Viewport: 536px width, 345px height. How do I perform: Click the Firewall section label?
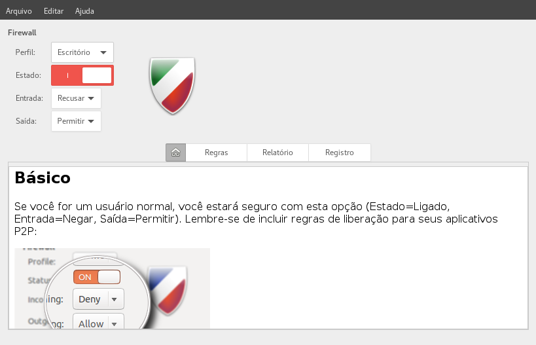pos(22,33)
